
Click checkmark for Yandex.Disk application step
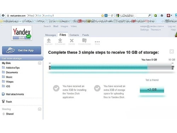click(x=56, y=88)
